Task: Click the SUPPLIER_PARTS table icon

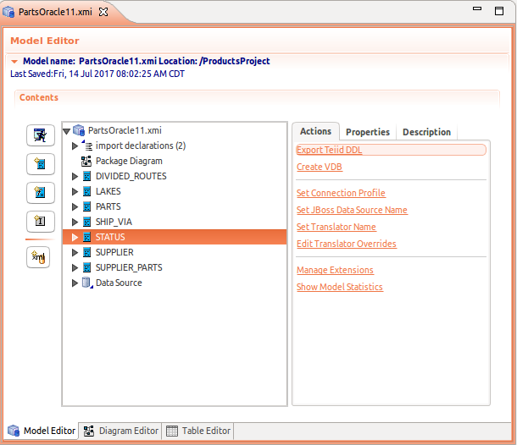Action: [x=86, y=267]
